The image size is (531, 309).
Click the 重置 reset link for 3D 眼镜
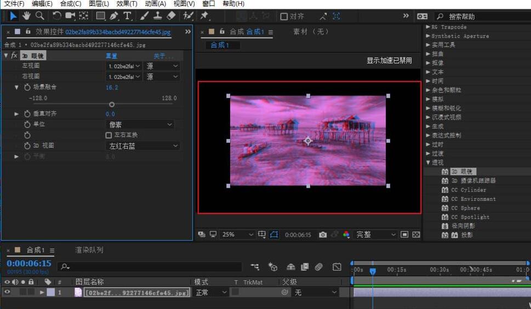[111, 56]
